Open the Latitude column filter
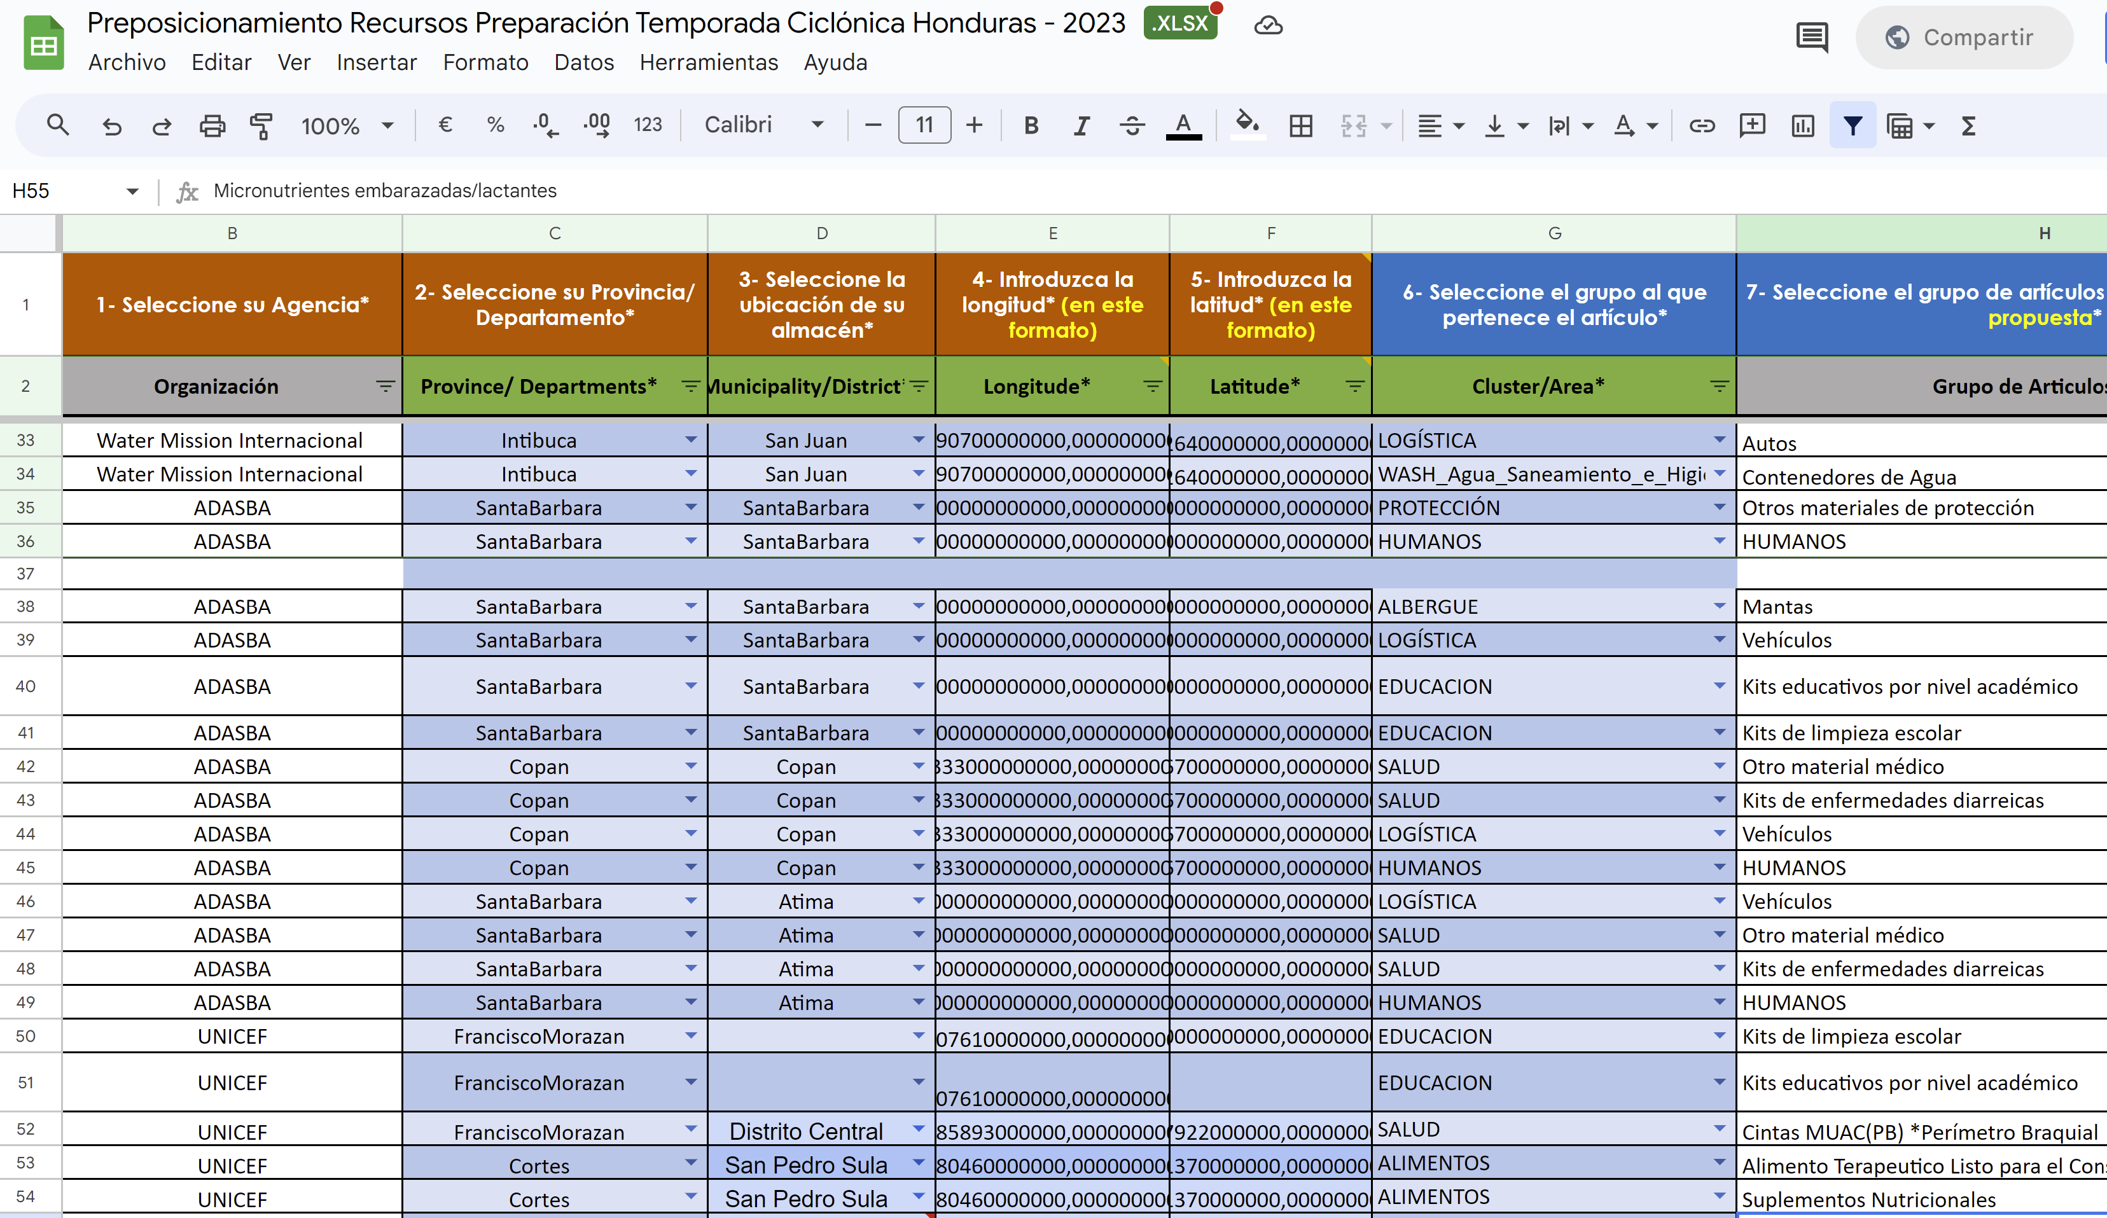Viewport: 2107px width, 1218px height. click(x=1354, y=386)
